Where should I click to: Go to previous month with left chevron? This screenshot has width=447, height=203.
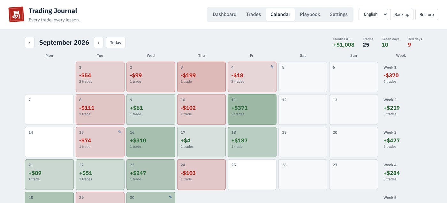click(x=30, y=42)
